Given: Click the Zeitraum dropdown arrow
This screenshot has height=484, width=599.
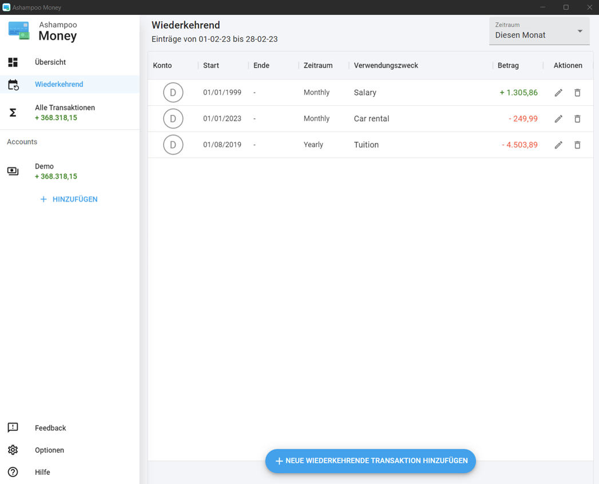Looking at the screenshot, I should coord(580,31).
